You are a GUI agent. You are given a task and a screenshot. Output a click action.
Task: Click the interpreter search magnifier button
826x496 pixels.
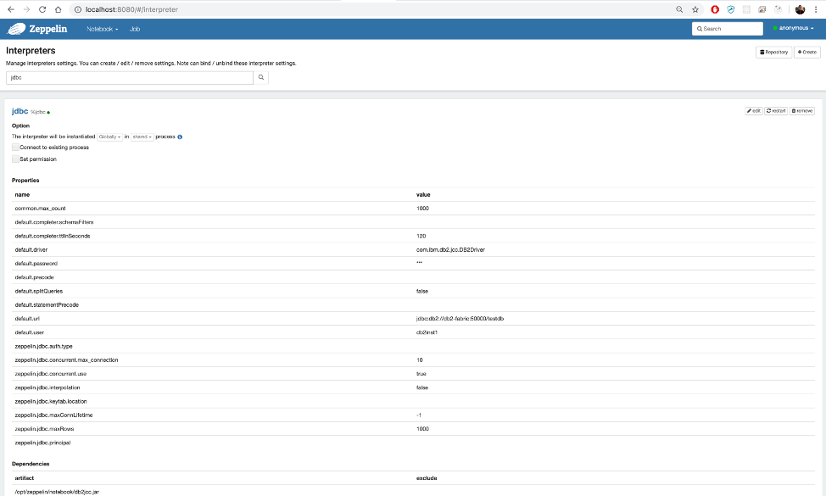pyautogui.click(x=260, y=77)
